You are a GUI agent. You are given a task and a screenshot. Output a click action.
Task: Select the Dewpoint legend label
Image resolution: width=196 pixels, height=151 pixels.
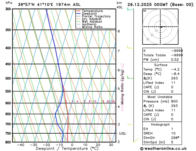pyautogui.click(x=89, y=14)
